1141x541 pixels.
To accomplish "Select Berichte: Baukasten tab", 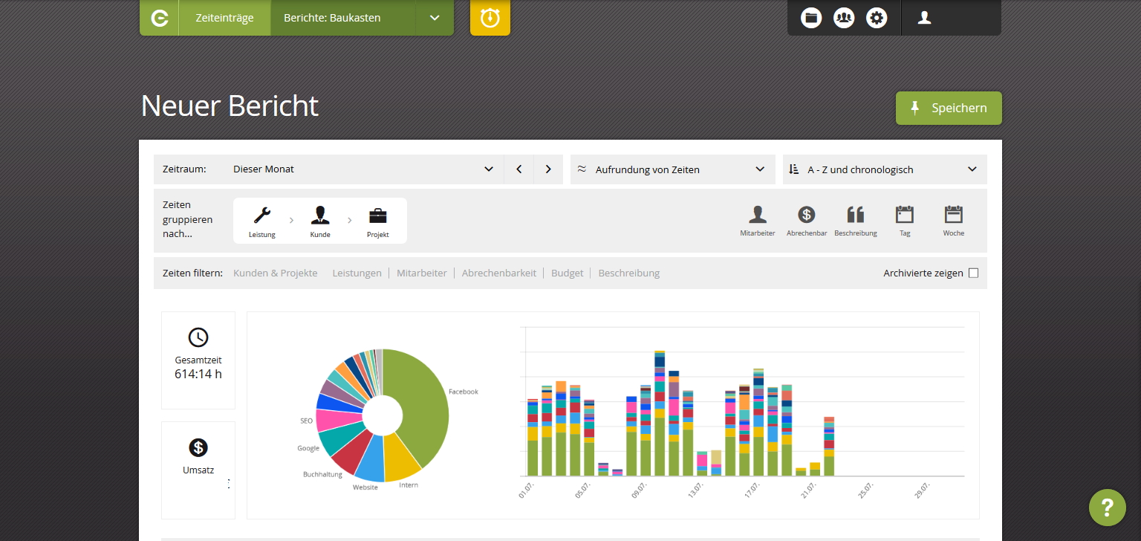I will [x=342, y=18].
